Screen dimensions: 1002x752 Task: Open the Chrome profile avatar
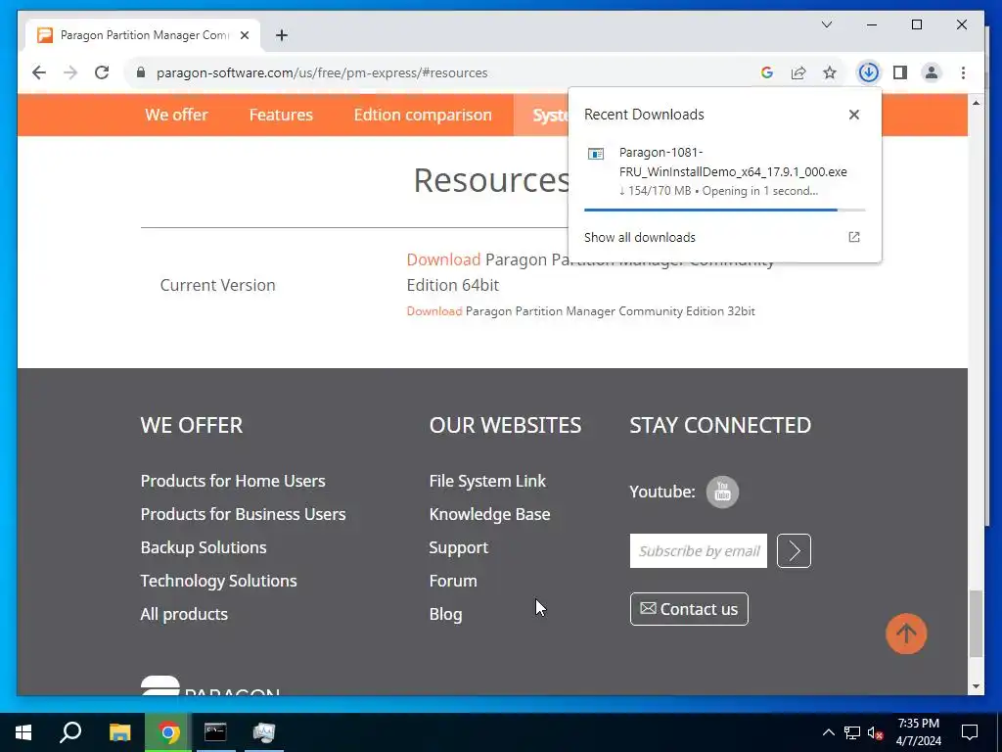click(x=932, y=72)
